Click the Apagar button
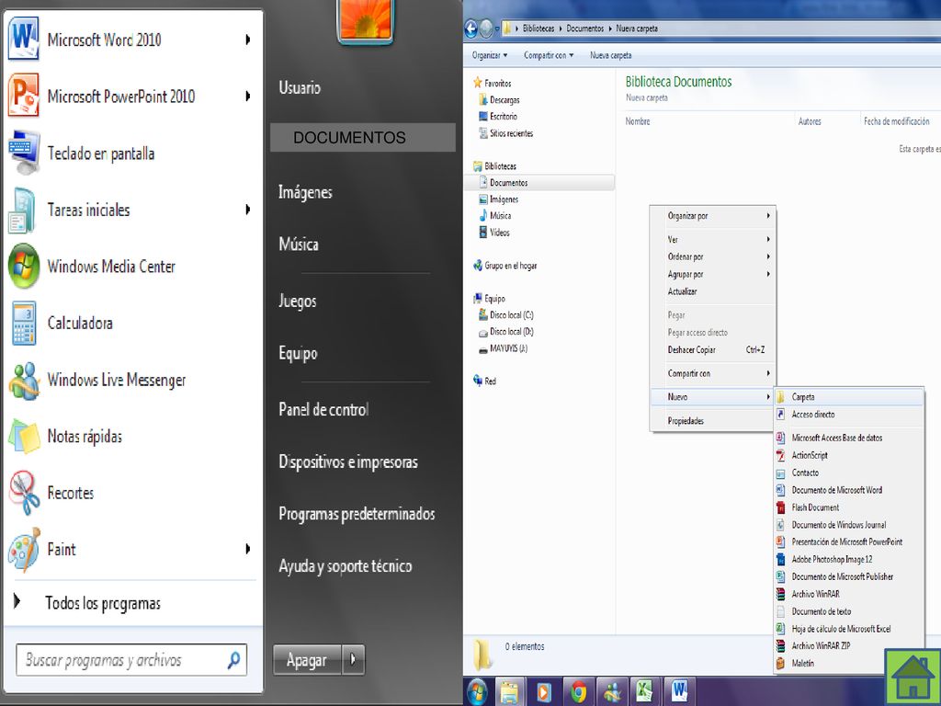Viewport: 941px width, 706px height. click(x=307, y=659)
